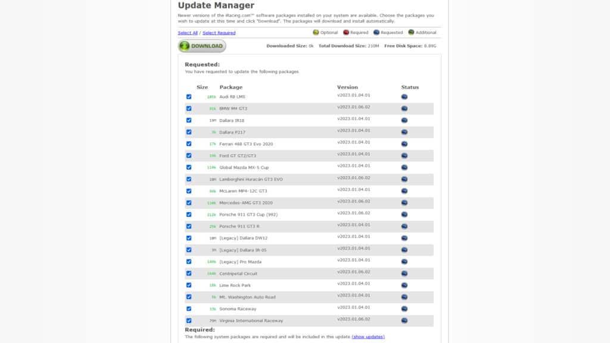Click the Status column header
The height and width of the screenshot is (343, 610).
tap(410, 87)
